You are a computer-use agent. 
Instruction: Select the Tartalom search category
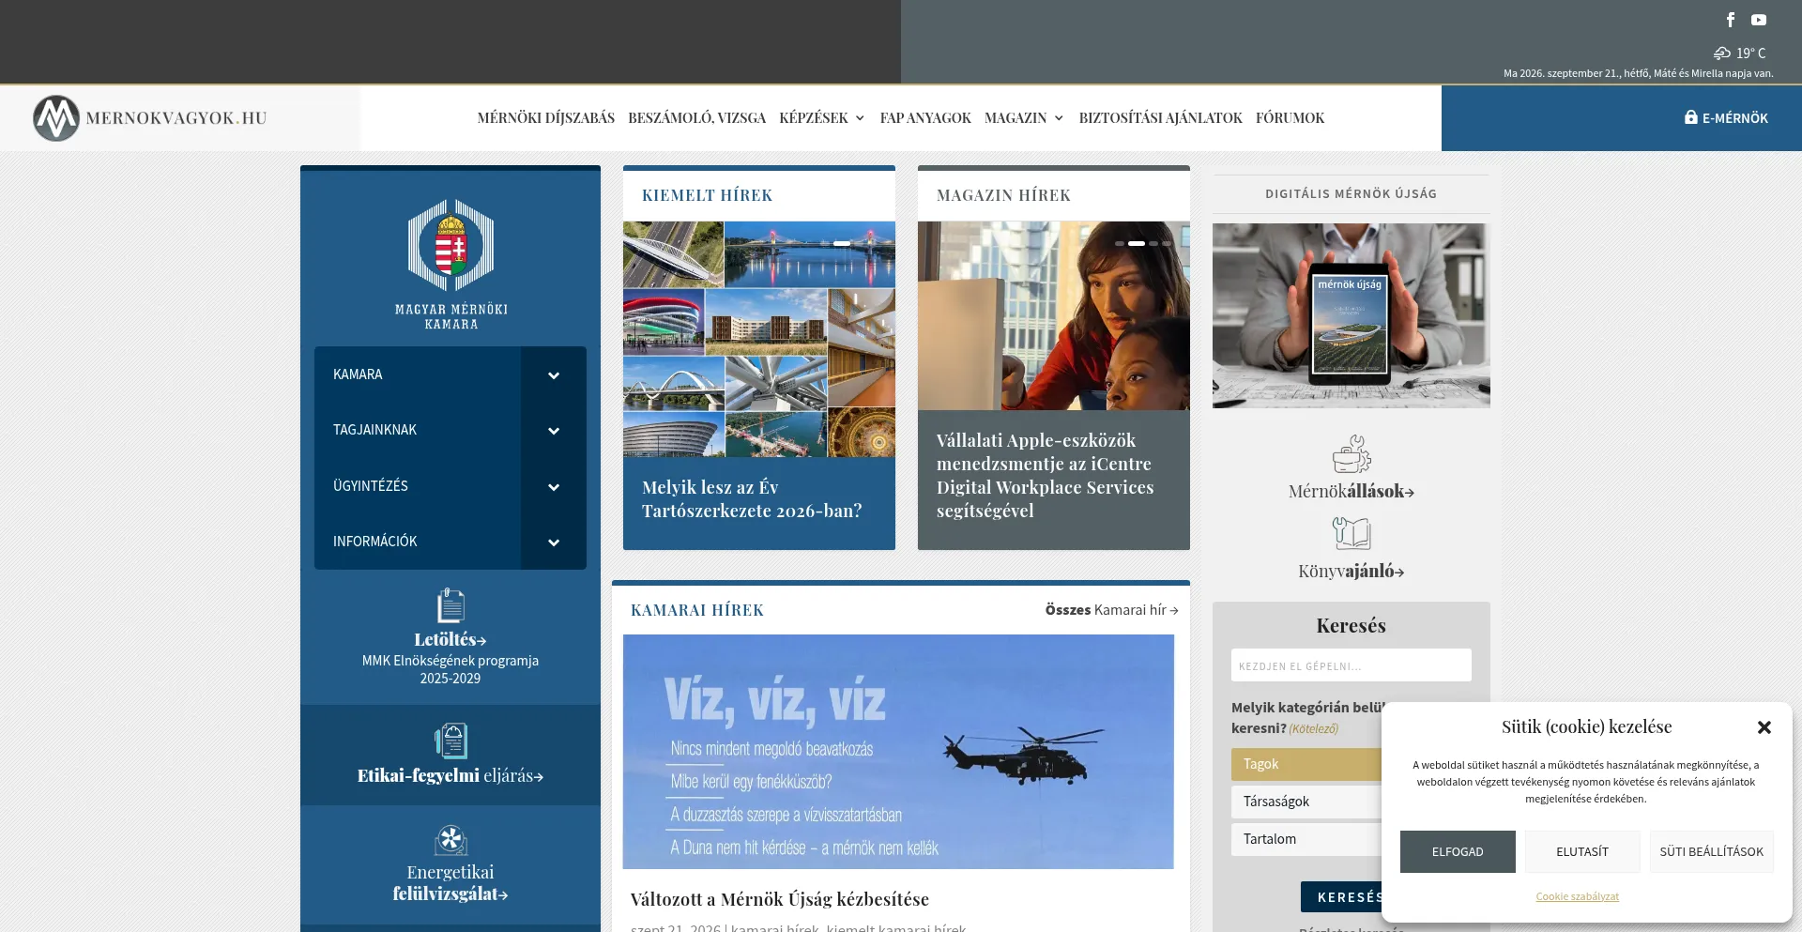pyautogui.click(x=1306, y=839)
